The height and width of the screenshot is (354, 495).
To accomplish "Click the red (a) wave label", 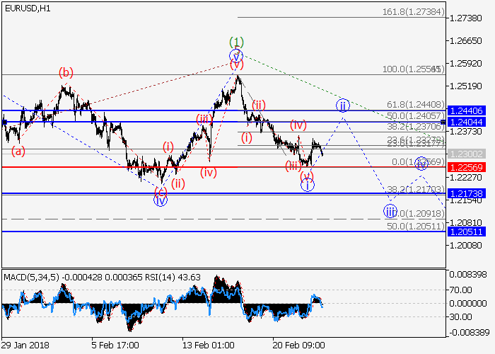I will [x=18, y=152].
